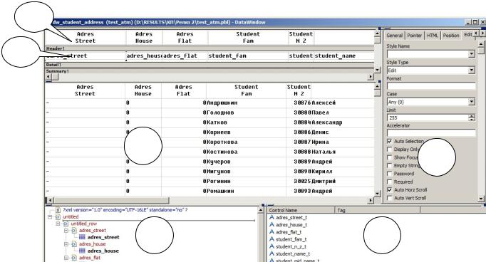Select the Edit properties tab
Screen dimensions: 486x262
(x=467, y=34)
